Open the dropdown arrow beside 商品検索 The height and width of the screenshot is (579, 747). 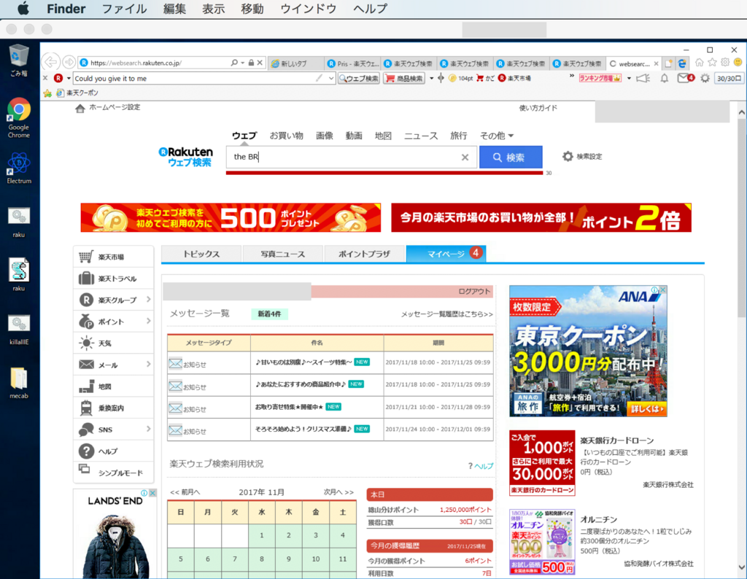[x=432, y=78]
